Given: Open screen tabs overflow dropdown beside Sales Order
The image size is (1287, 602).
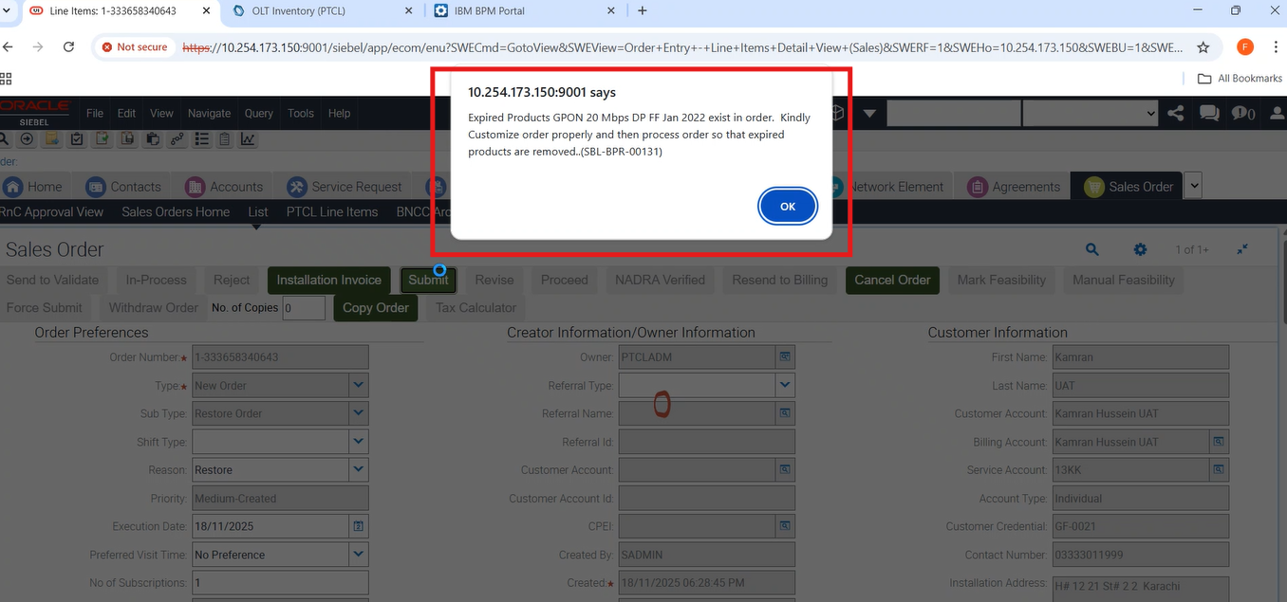Looking at the screenshot, I should tap(1193, 187).
